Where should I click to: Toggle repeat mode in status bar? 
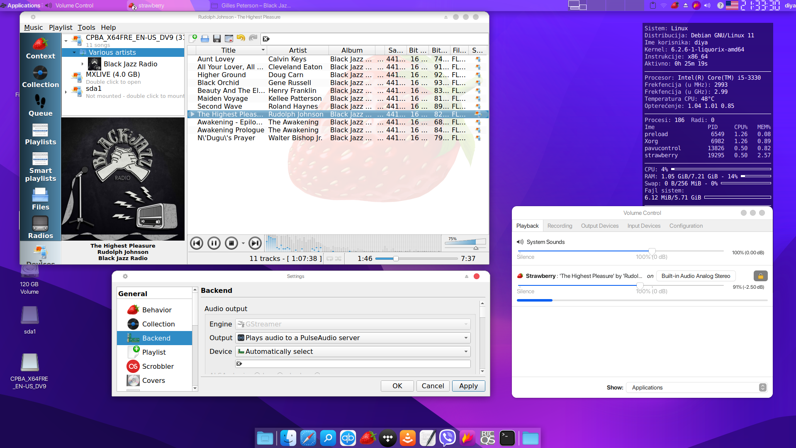pos(330,258)
